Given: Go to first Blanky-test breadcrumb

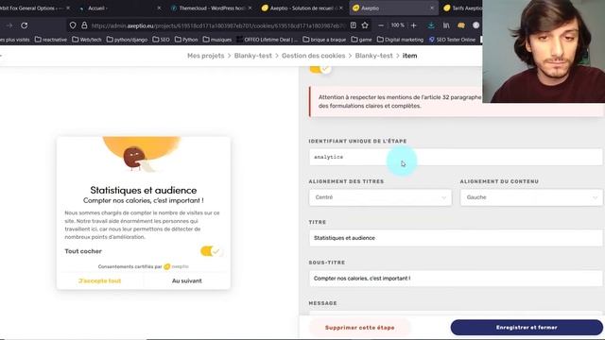Looking at the screenshot, I should (252, 56).
